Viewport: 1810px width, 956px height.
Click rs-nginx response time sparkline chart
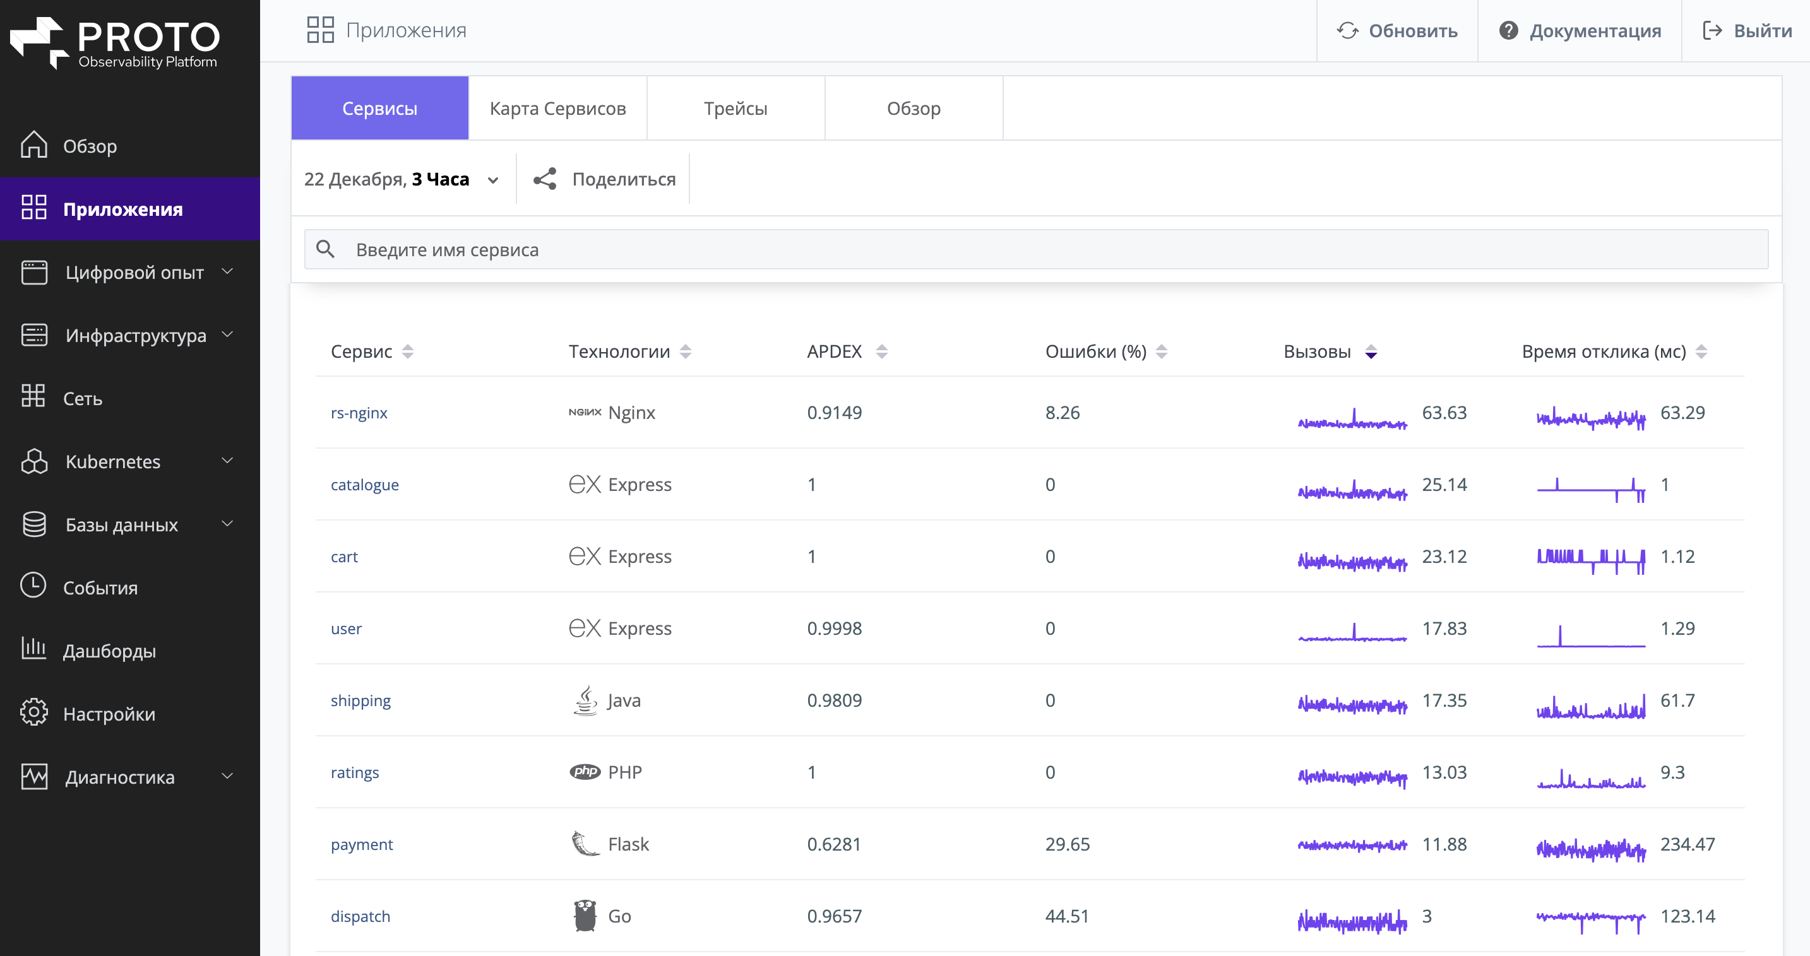tap(1591, 420)
